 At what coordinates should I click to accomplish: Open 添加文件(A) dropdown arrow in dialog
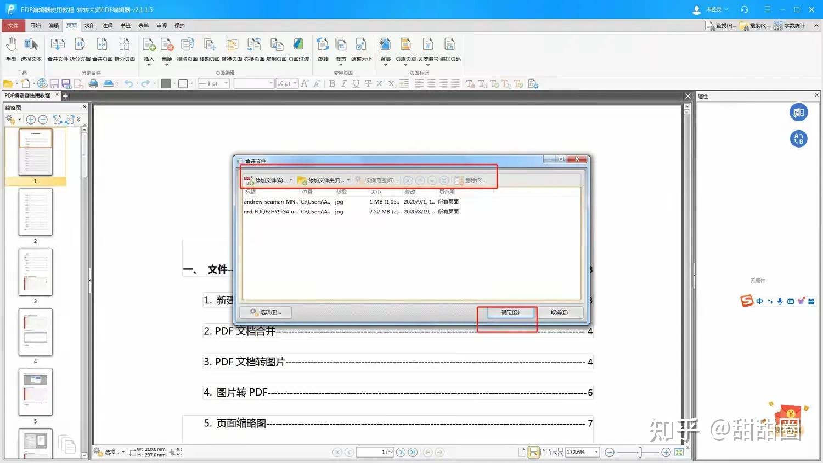291,180
